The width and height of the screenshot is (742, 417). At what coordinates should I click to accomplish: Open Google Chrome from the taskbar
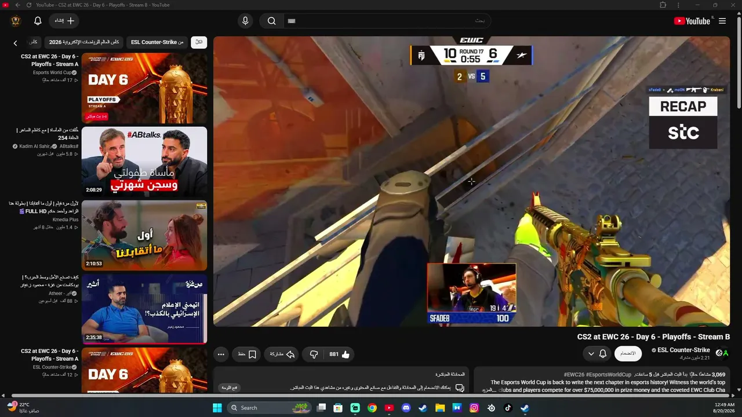coord(372,408)
